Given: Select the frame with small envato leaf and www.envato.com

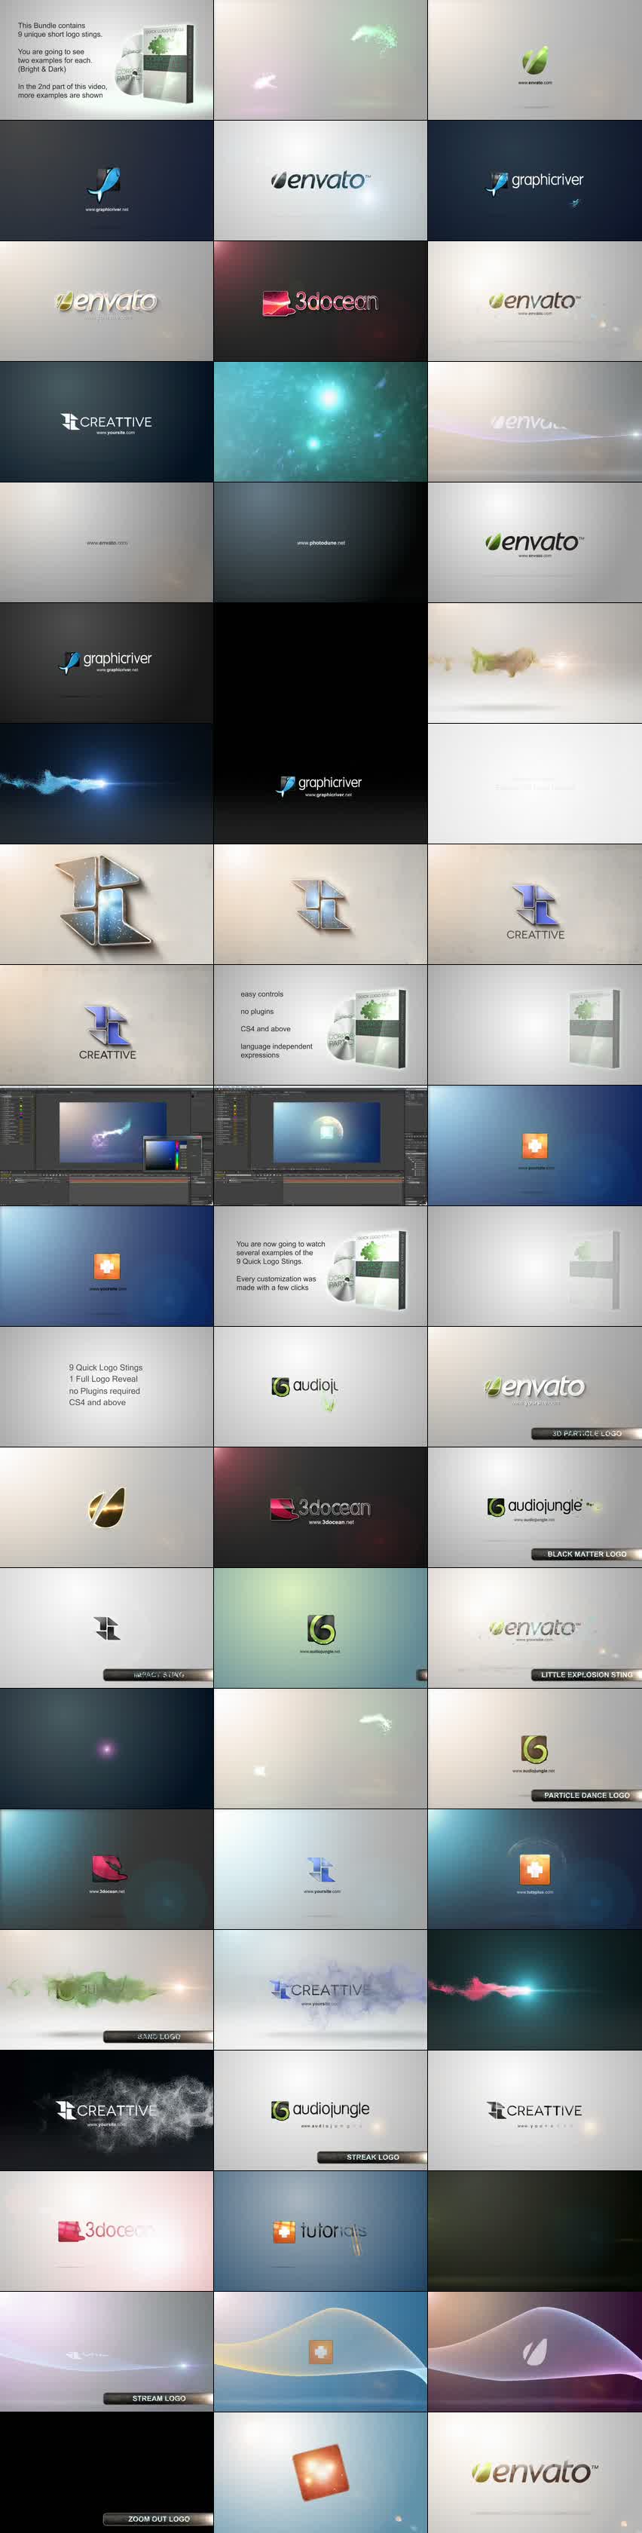Looking at the screenshot, I should 535,60.
